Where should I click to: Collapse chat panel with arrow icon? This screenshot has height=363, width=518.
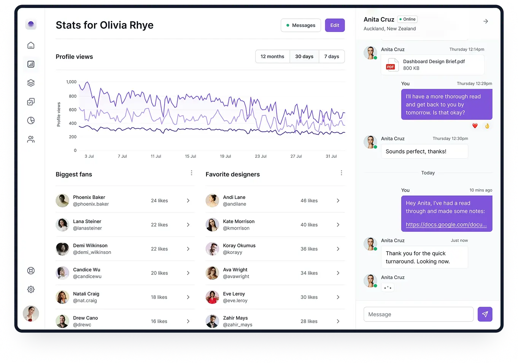point(486,21)
